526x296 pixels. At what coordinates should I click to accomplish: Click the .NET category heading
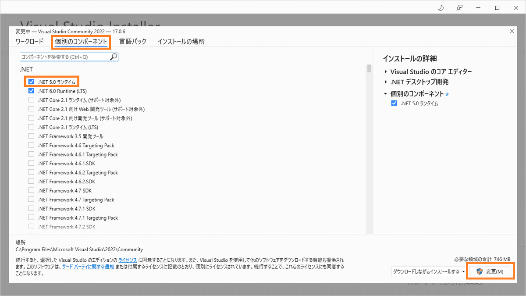click(26, 69)
